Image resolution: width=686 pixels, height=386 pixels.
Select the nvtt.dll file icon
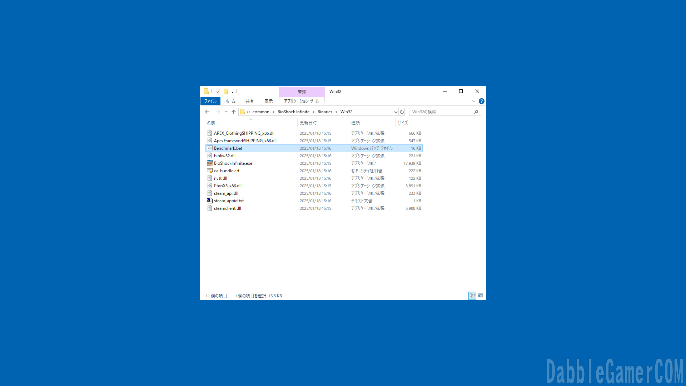click(210, 178)
